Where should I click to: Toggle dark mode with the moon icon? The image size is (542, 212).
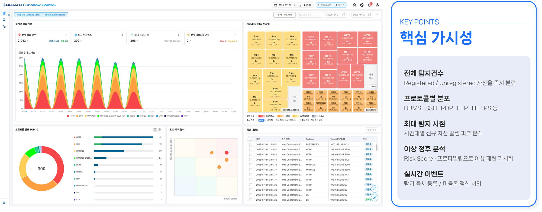pyautogui.click(x=362, y=5)
